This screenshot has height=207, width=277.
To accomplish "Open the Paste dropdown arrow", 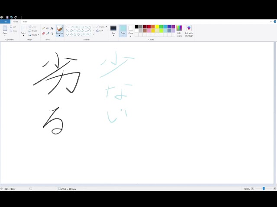I will 5,35.
